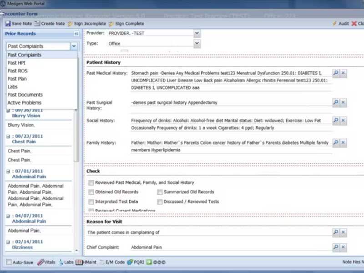
Task: Open the Provider dropdown
Action: point(197,33)
